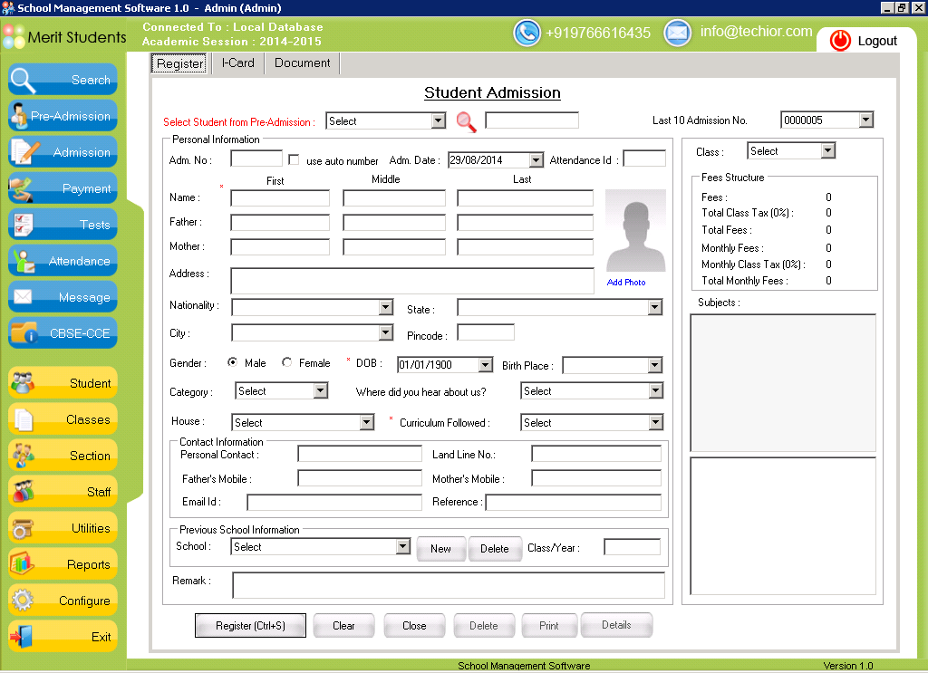This screenshot has width=928, height=673.
Task: Click the email envelope icon in header
Action: [x=677, y=33]
